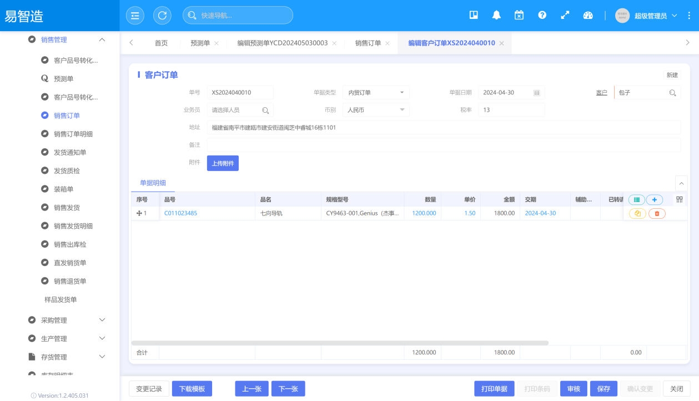This screenshot has width=699, height=401.
Task: Click the 上传附件 button
Action: point(223,163)
